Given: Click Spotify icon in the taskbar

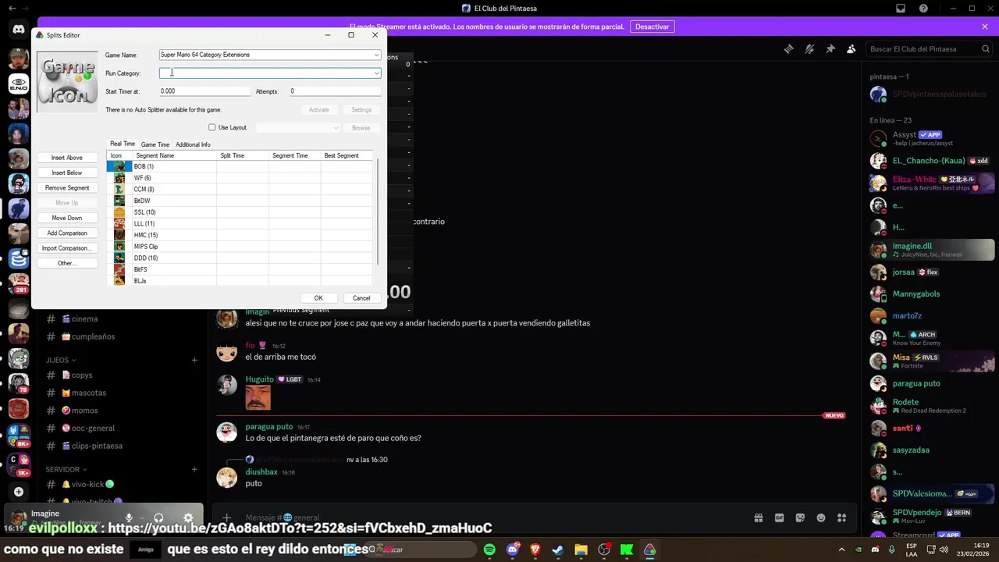Looking at the screenshot, I should [489, 550].
